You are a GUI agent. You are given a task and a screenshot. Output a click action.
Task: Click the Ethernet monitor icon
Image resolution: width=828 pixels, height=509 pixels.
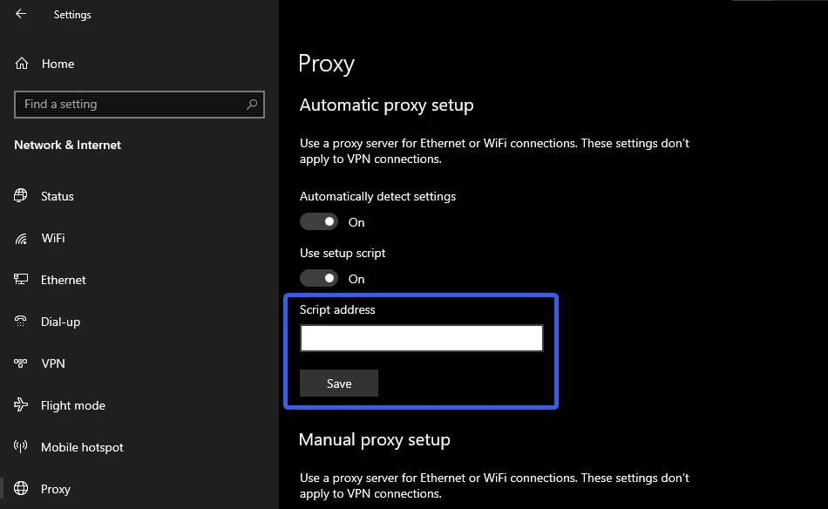pos(22,280)
